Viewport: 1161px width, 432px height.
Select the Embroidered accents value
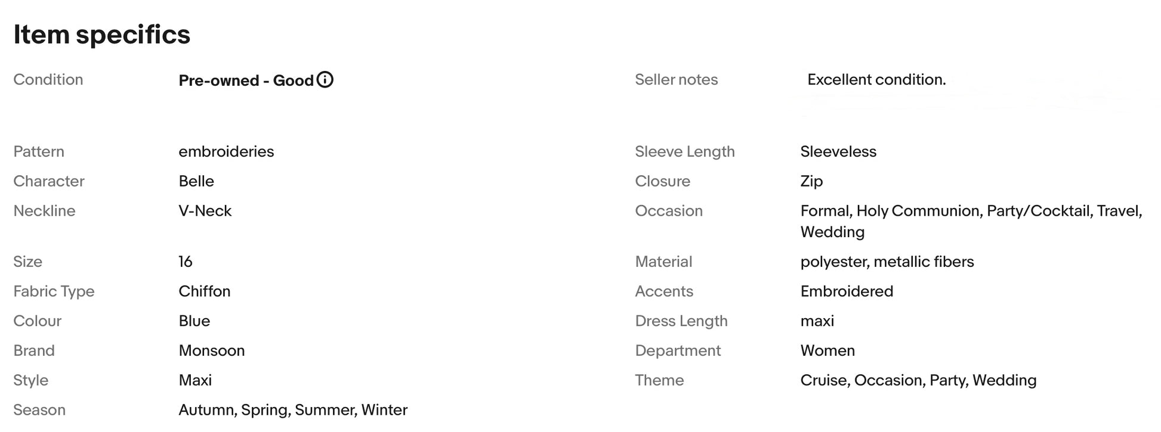coord(847,291)
